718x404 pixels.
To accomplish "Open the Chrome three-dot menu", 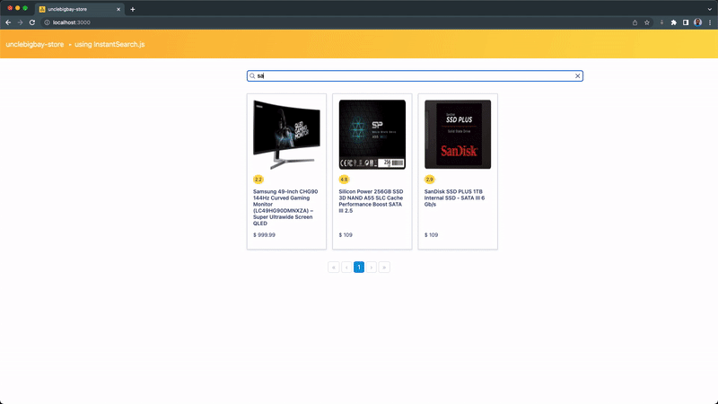I will tap(710, 22).
